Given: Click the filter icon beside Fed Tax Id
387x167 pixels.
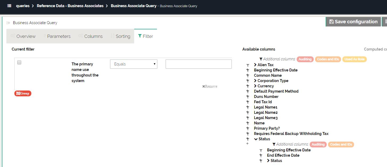Looking at the screenshot, I should [248, 102].
